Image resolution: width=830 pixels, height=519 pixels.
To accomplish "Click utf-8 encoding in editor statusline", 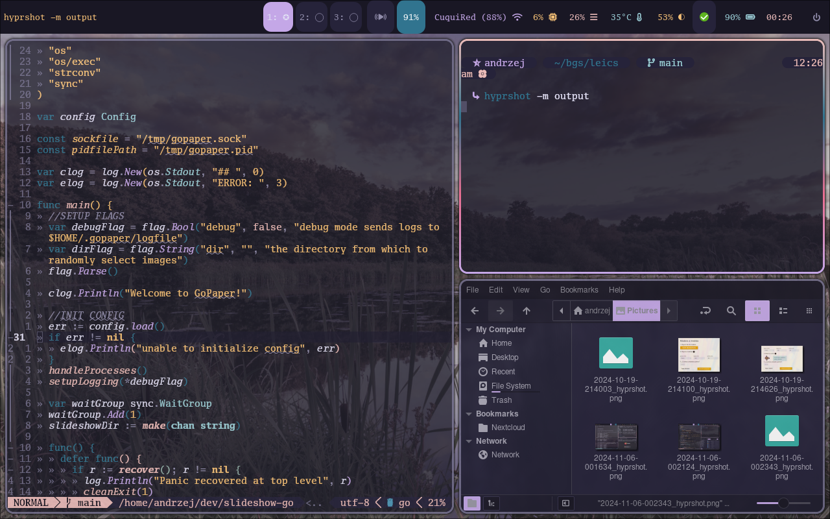I will point(355,503).
